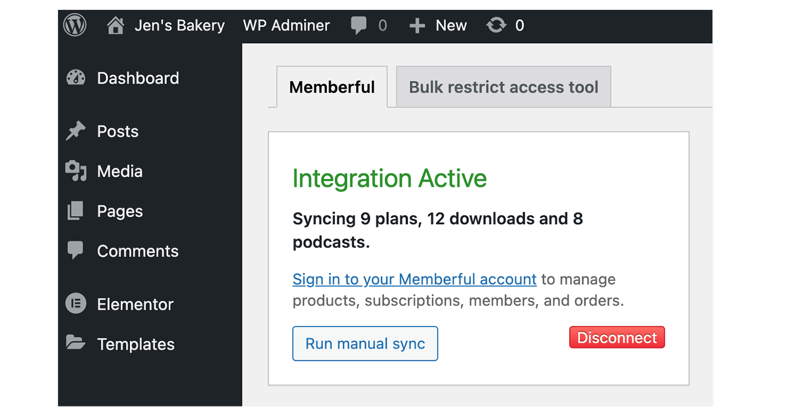Open the comments bubble in admin bar
Viewport: 788px width, 420px height.
(358, 25)
